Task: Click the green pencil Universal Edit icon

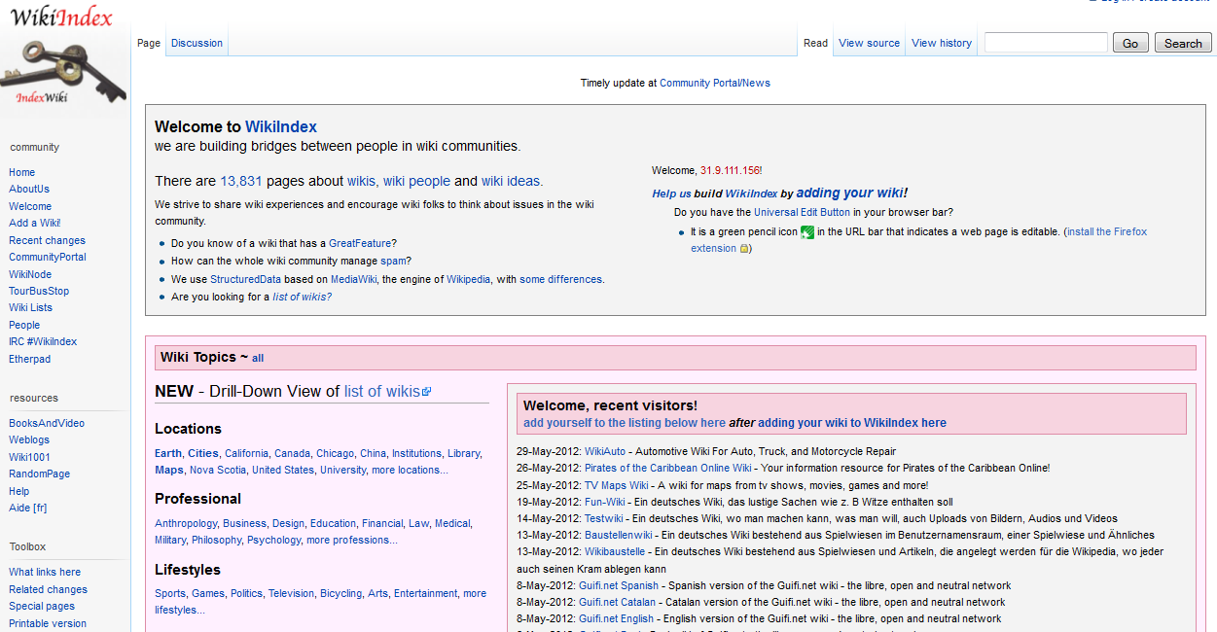Action: [806, 232]
